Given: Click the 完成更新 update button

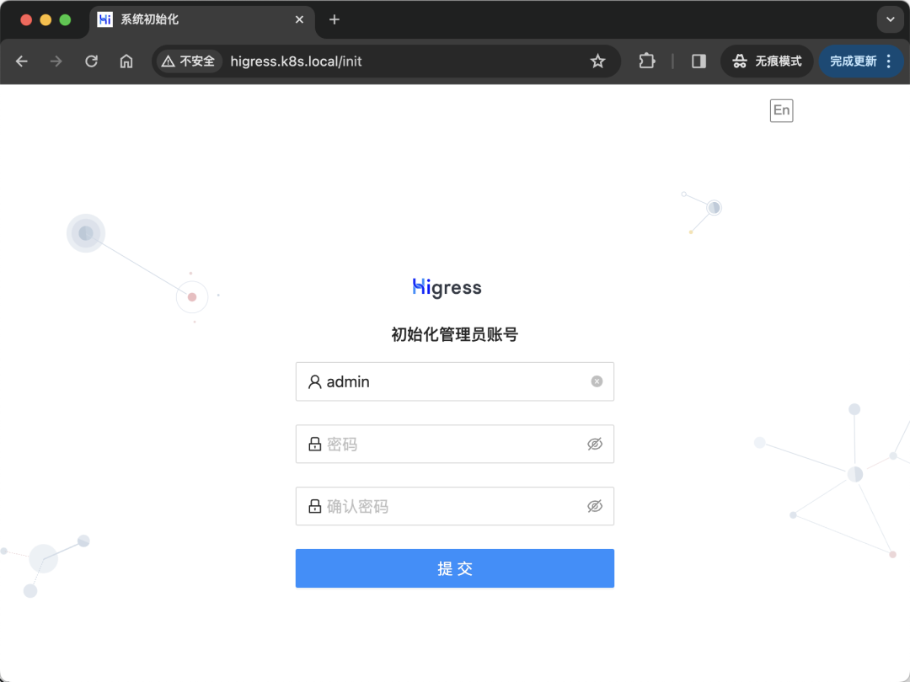Looking at the screenshot, I should point(853,61).
